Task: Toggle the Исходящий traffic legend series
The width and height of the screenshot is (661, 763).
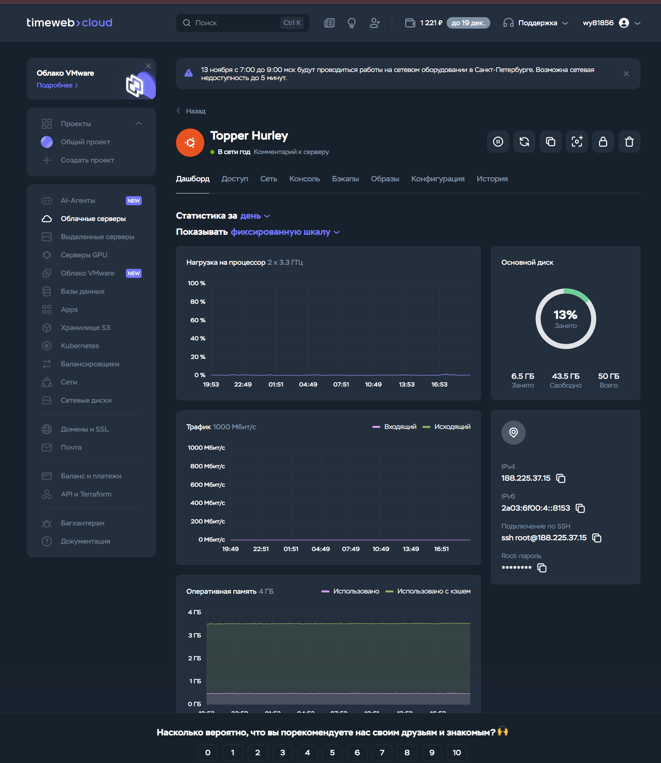Action: coord(447,427)
